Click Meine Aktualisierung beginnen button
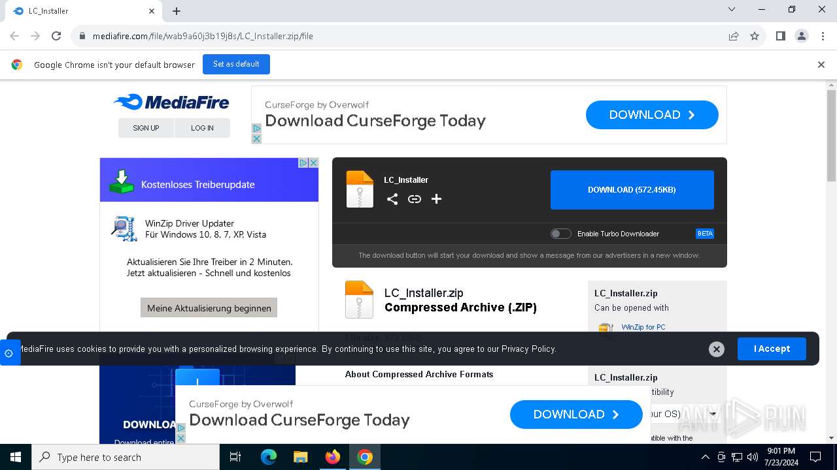The image size is (837, 470). [209, 307]
